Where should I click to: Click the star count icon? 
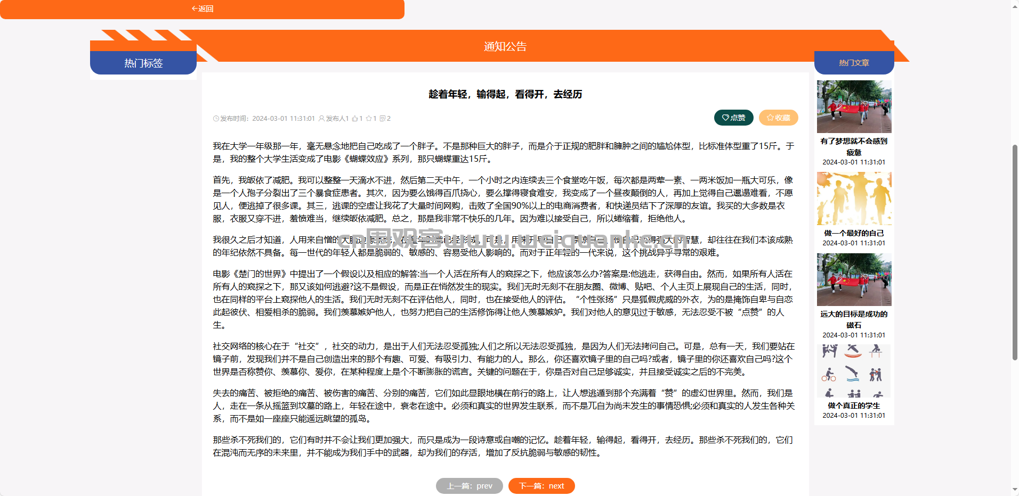(369, 119)
